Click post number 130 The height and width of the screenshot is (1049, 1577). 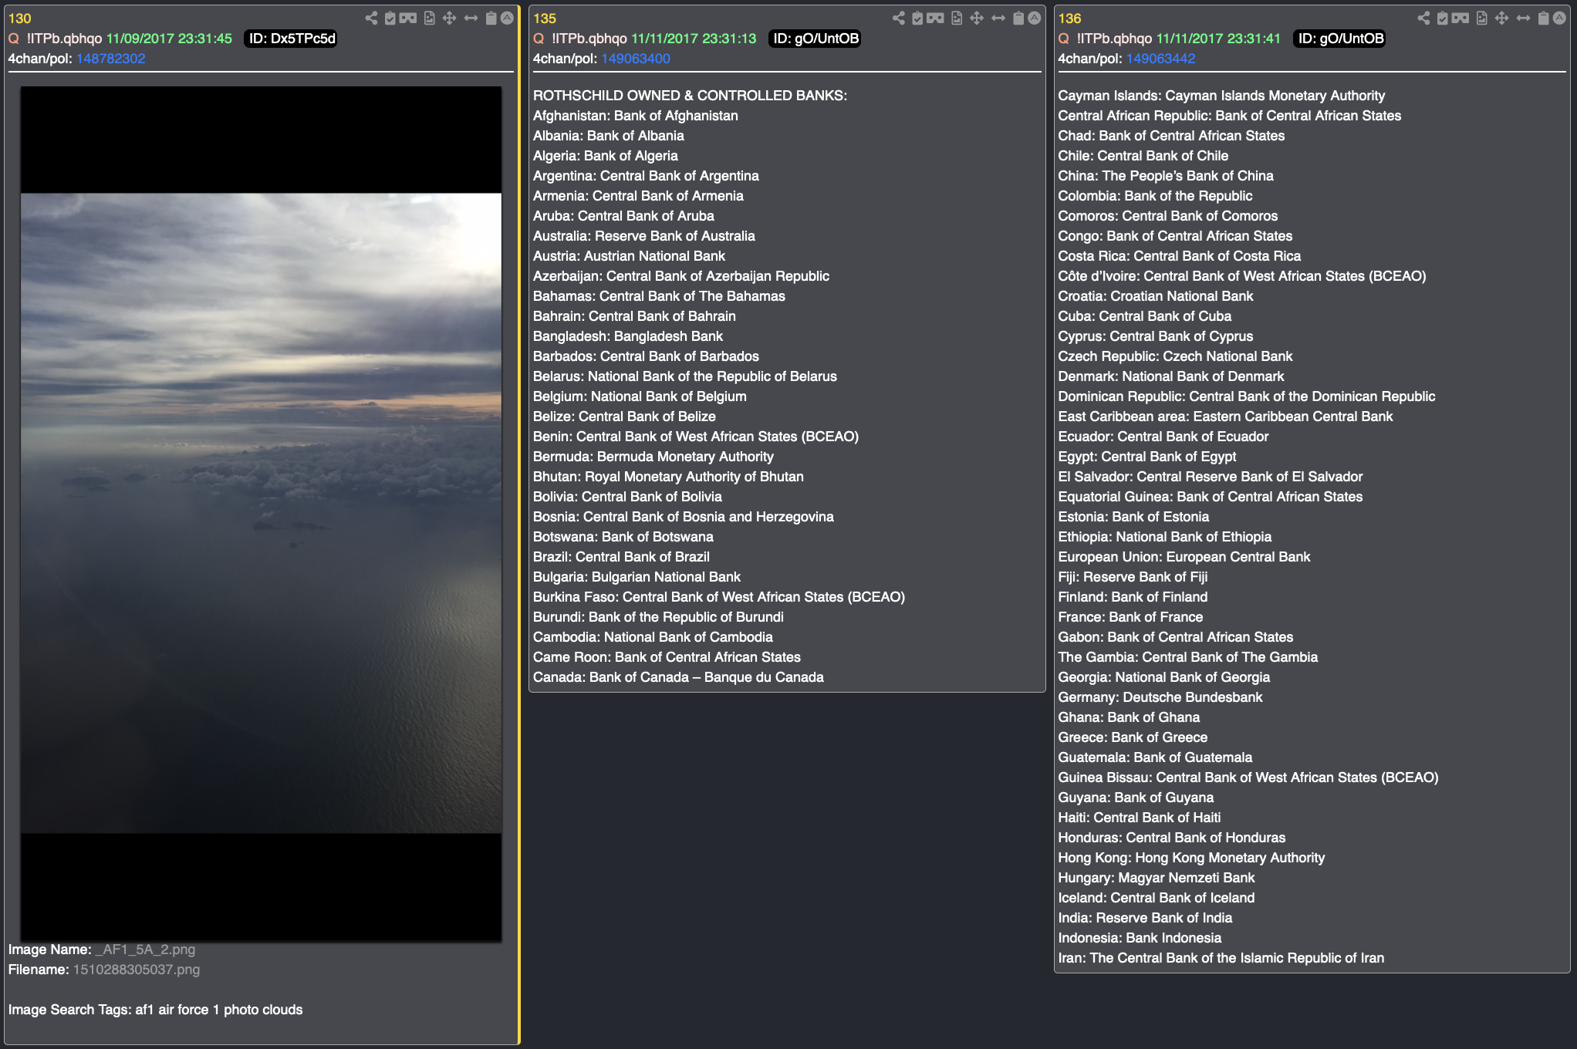pos(20,19)
